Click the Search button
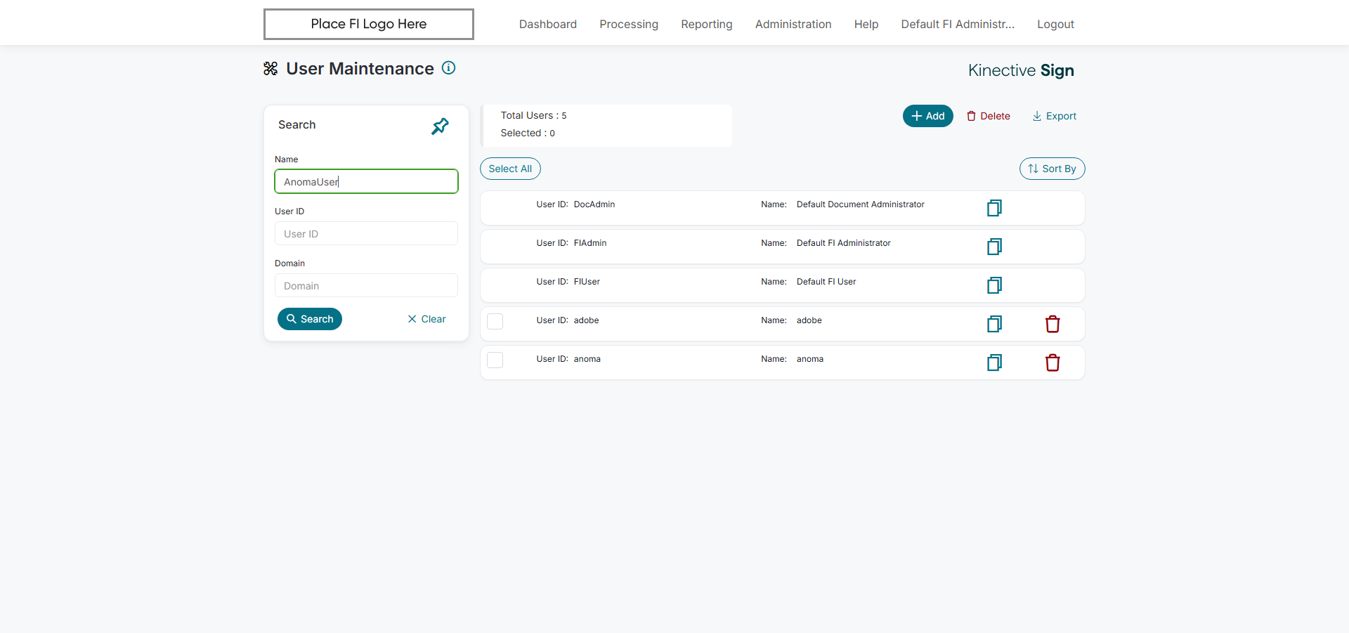This screenshot has width=1349, height=633. pos(310,319)
